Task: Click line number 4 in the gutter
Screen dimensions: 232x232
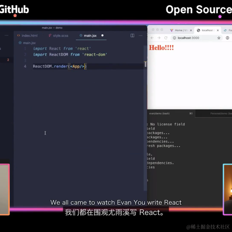Action: 25,67
